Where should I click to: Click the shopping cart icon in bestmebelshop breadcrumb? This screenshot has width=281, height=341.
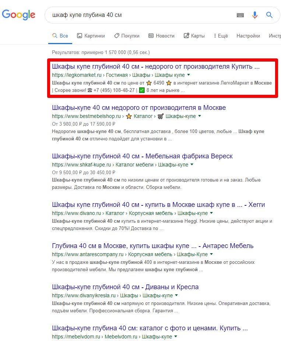click(161, 116)
